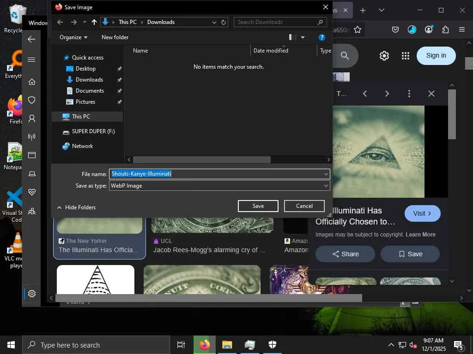Open preview panel more options
Screen dimensions: 473x354
click(409, 94)
